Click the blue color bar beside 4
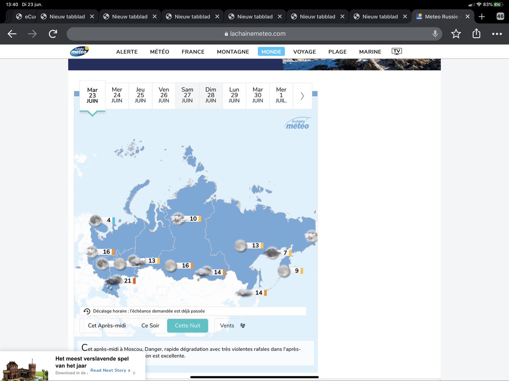Image resolution: width=509 pixels, height=381 pixels. [x=114, y=220]
